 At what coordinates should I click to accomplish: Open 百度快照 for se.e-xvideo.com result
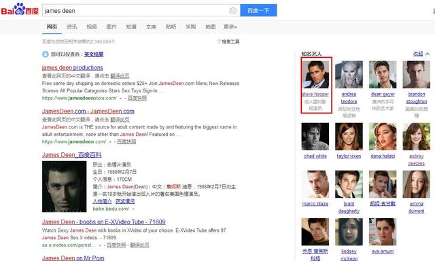116,245
